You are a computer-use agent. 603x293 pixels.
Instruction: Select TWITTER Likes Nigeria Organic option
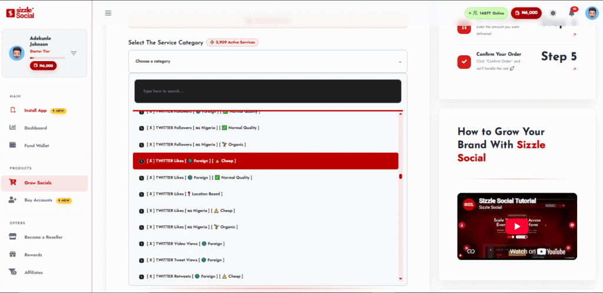[266, 227]
